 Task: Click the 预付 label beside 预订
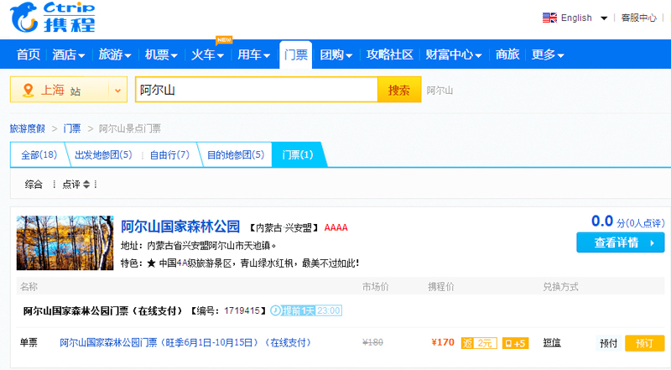(609, 343)
